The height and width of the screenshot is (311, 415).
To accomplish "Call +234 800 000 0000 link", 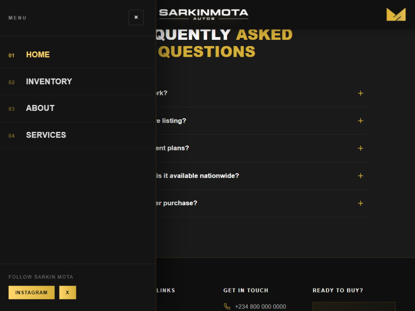I will tap(261, 306).
